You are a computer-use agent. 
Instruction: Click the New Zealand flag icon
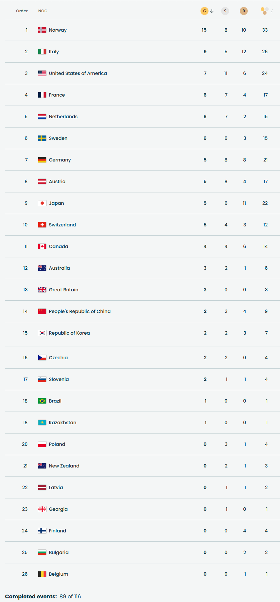coord(42,466)
